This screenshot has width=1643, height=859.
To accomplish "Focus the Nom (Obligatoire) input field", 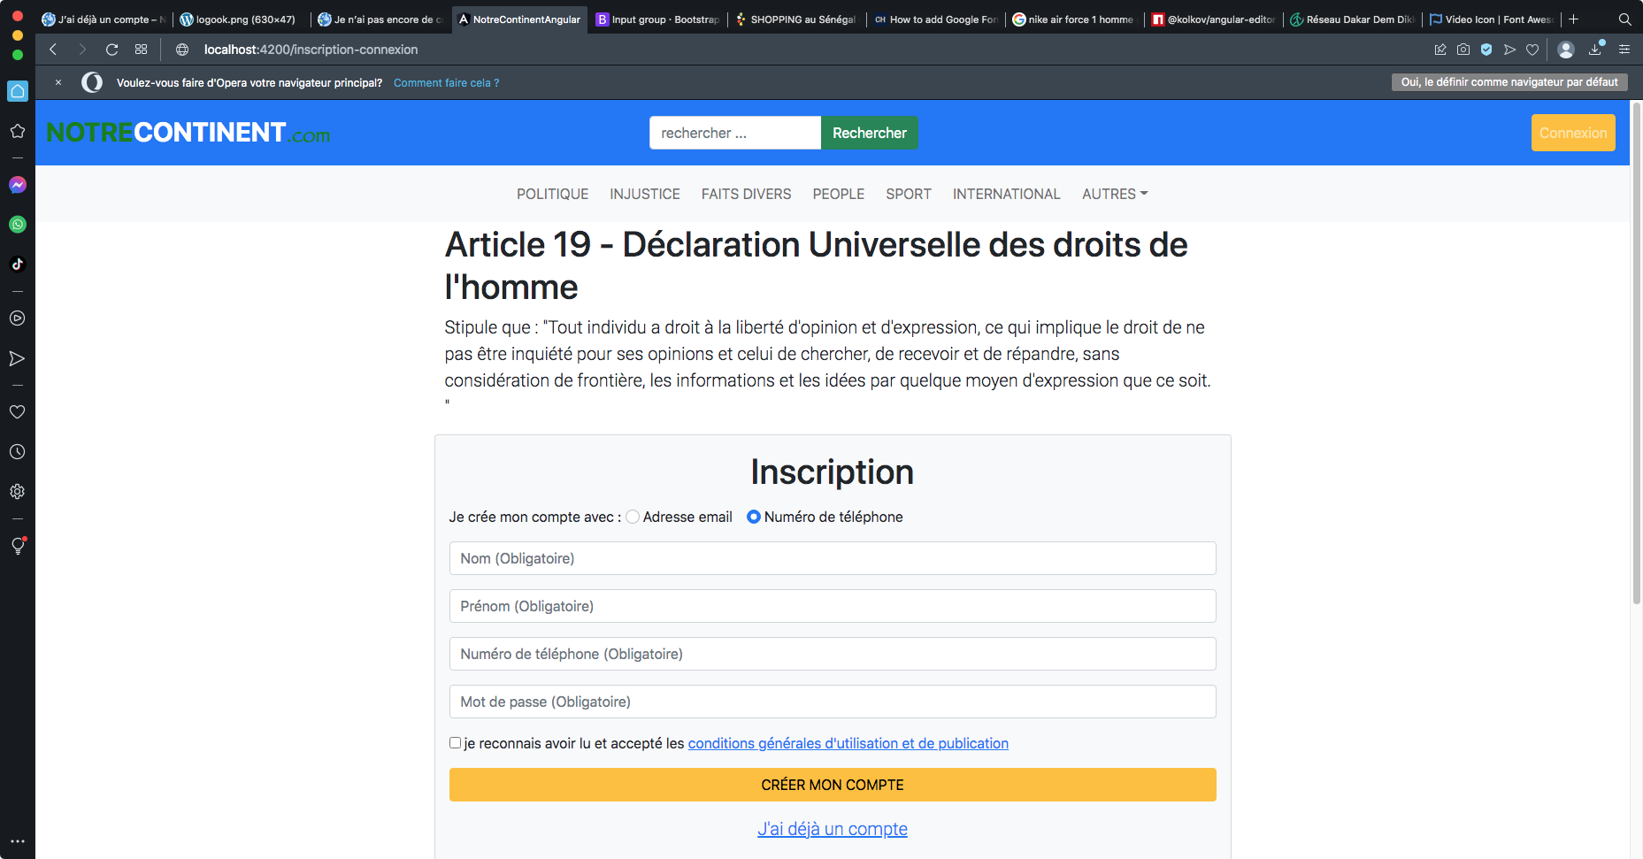I will point(832,558).
